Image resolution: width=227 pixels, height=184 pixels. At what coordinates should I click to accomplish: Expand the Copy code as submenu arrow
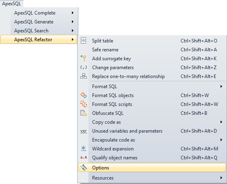click(x=221, y=122)
